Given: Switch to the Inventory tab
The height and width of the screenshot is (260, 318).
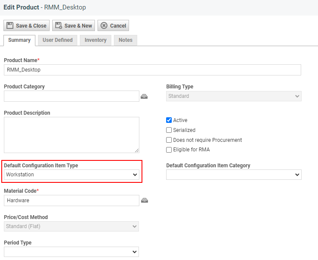Looking at the screenshot, I should pos(95,41).
